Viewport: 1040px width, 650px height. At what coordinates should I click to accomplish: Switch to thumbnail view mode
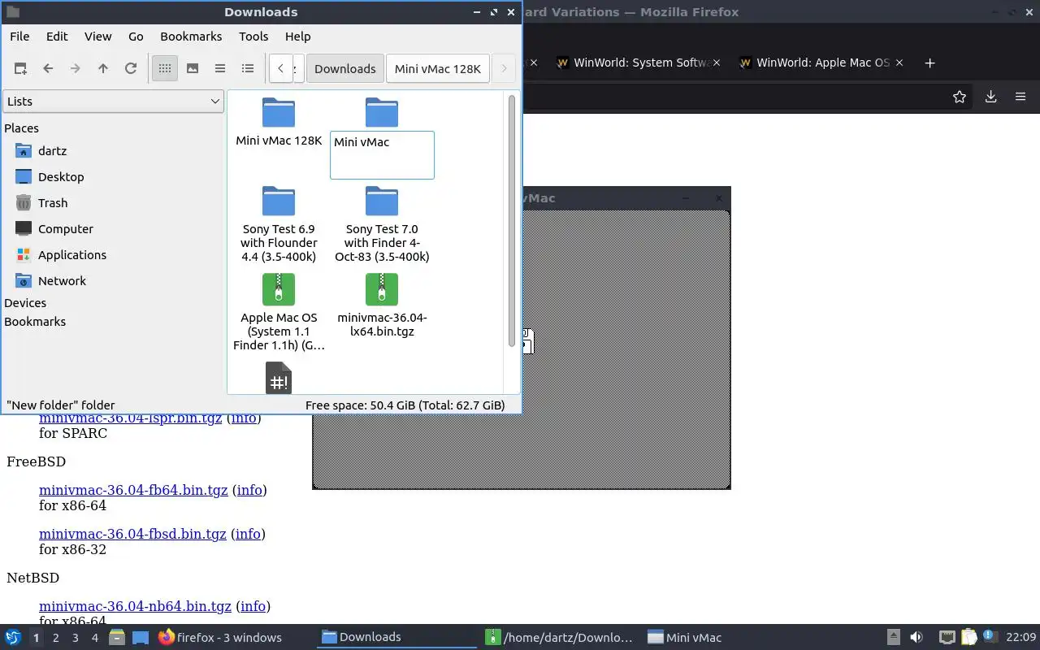pyautogui.click(x=193, y=68)
